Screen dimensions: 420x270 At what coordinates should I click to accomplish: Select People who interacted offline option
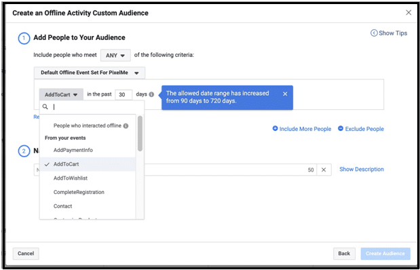(88, 126)
